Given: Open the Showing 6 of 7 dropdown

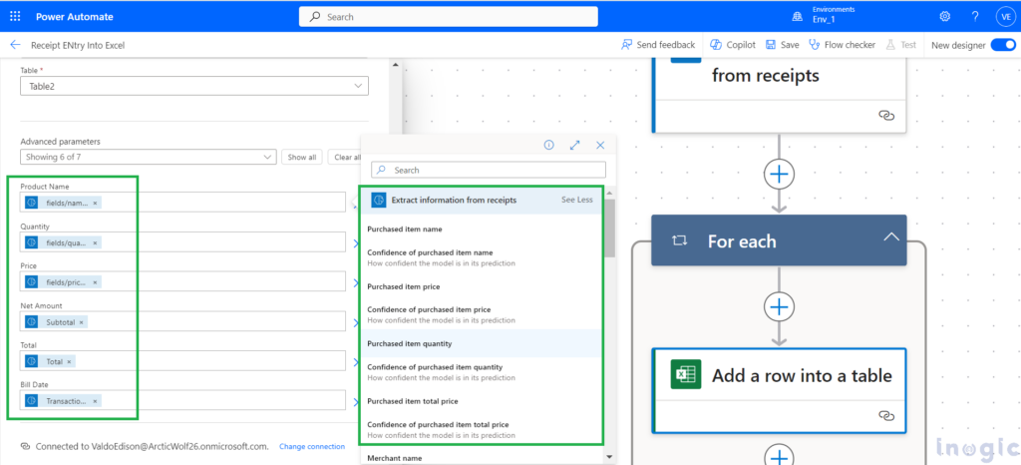Looking at the screenshot, I should [x=149, y=157].
